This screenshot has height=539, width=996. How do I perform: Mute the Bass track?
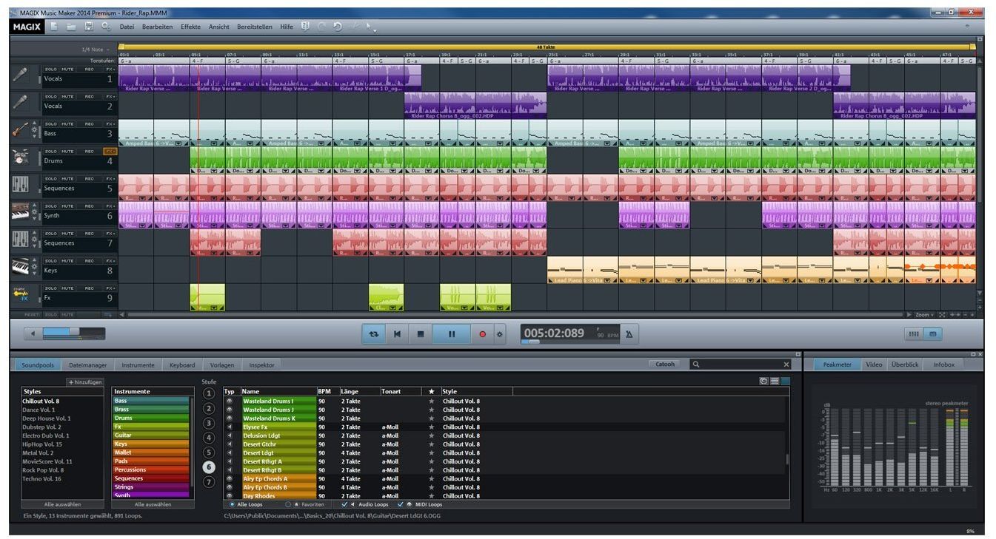pos(67,123)
